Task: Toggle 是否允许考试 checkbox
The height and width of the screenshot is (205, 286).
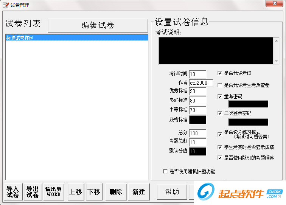Action: tap(220, 73)
